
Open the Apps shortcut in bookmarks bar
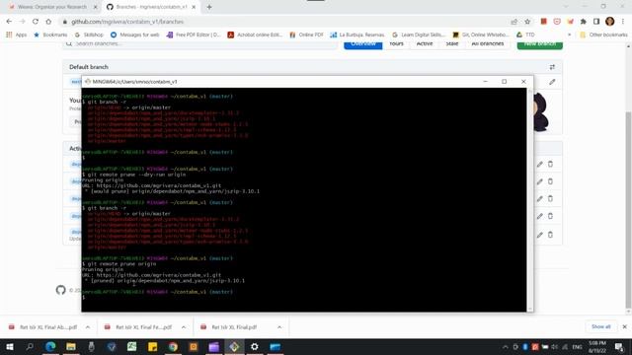(17, 35)
